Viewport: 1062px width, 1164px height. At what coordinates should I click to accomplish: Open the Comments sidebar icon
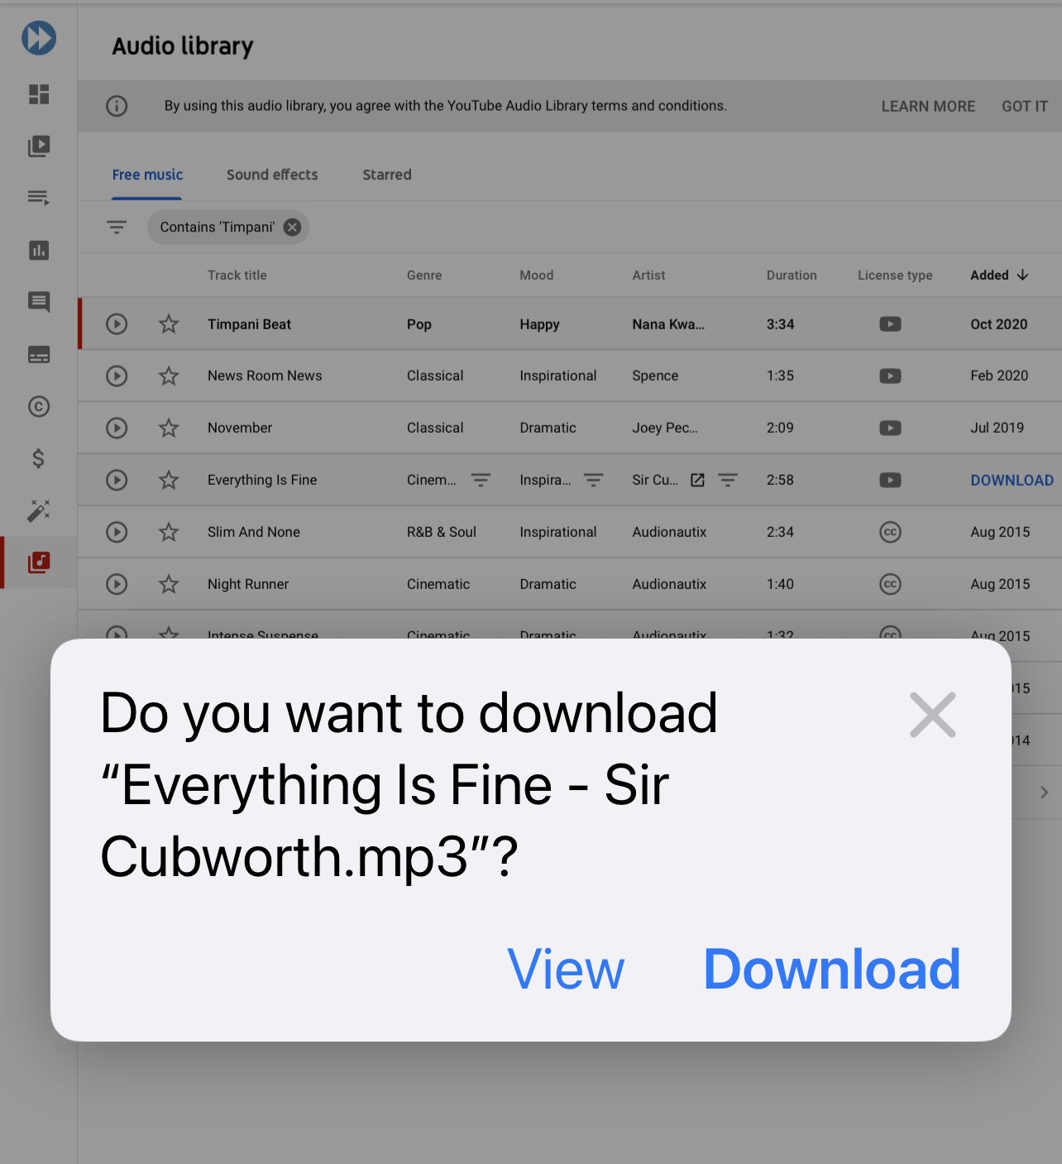(39, 302)
